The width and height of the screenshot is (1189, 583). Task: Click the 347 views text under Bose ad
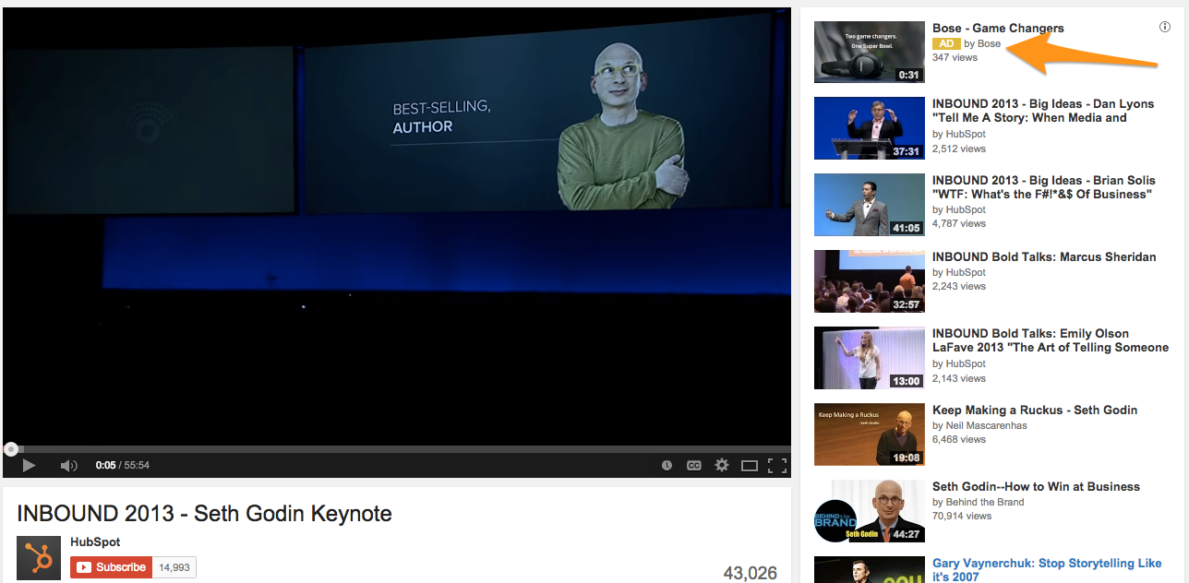[955, 57]
